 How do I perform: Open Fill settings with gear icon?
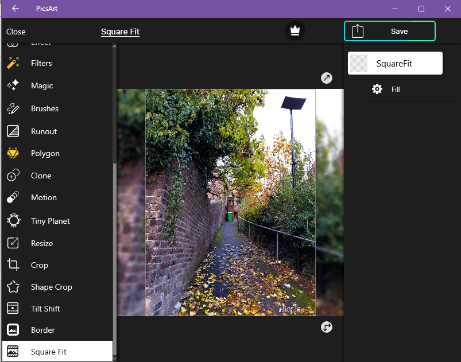(x=377, y=89)
